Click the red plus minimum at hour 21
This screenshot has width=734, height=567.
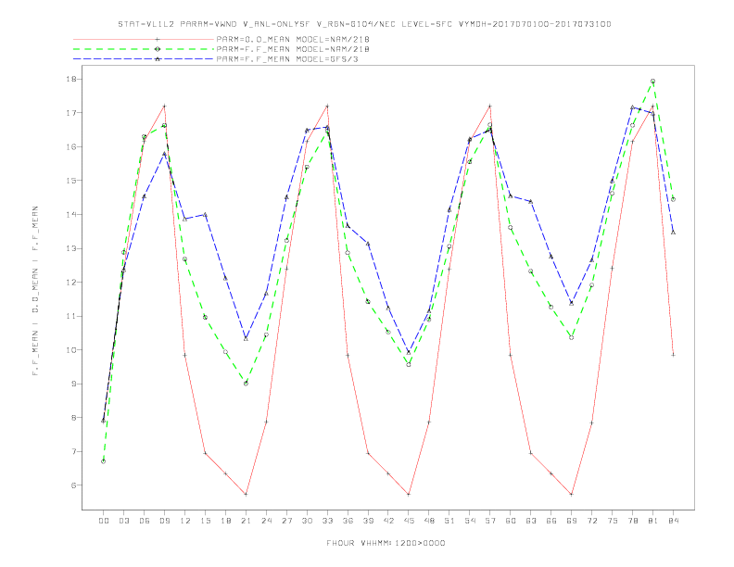coord(246,495)
